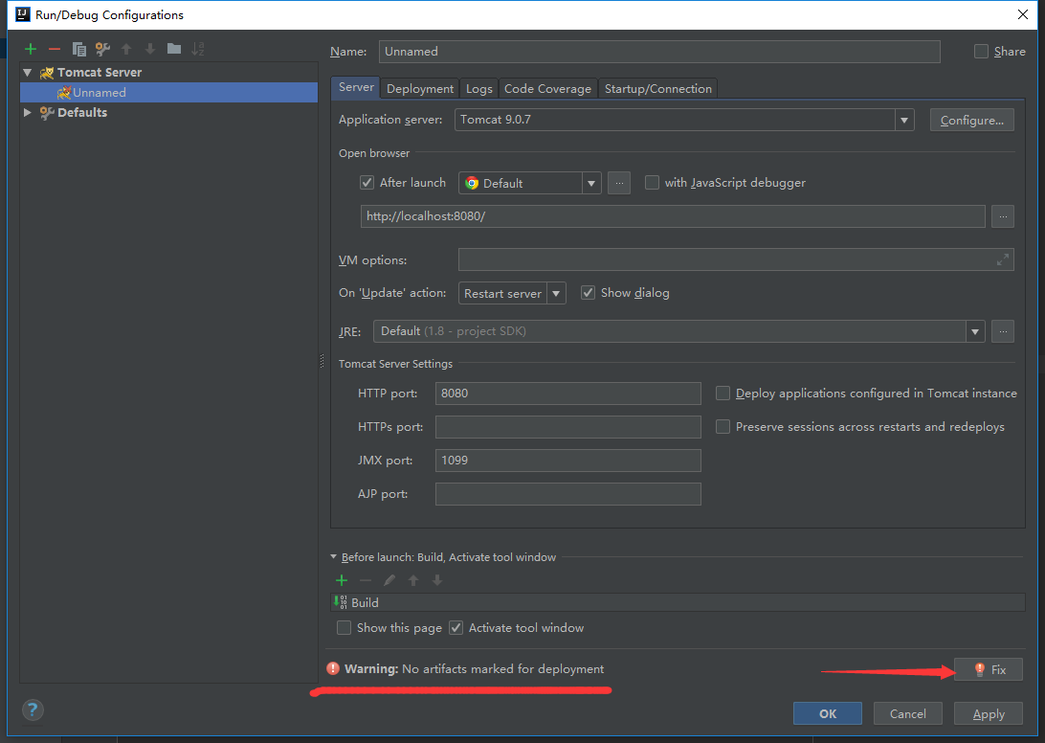Viewport: 1045px width, 743px height.
Task: Move configuration up in the left toolbar
Action: [126, 49]
